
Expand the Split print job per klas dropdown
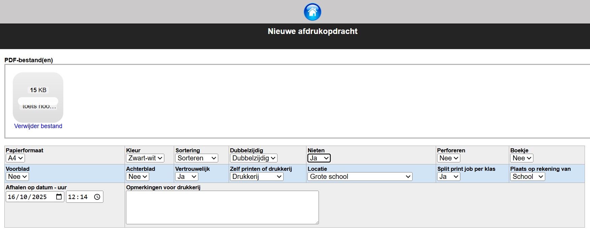click(x=449, y=177)
